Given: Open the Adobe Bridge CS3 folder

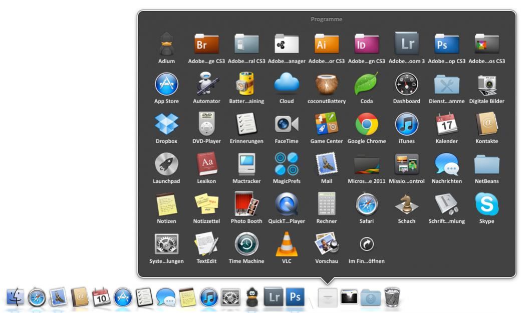Looking at the screenshot, I should click(x=206, y=44).
